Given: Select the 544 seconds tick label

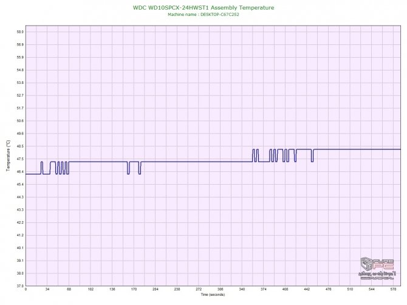Looking at the screenshot, I should (372, 289).
